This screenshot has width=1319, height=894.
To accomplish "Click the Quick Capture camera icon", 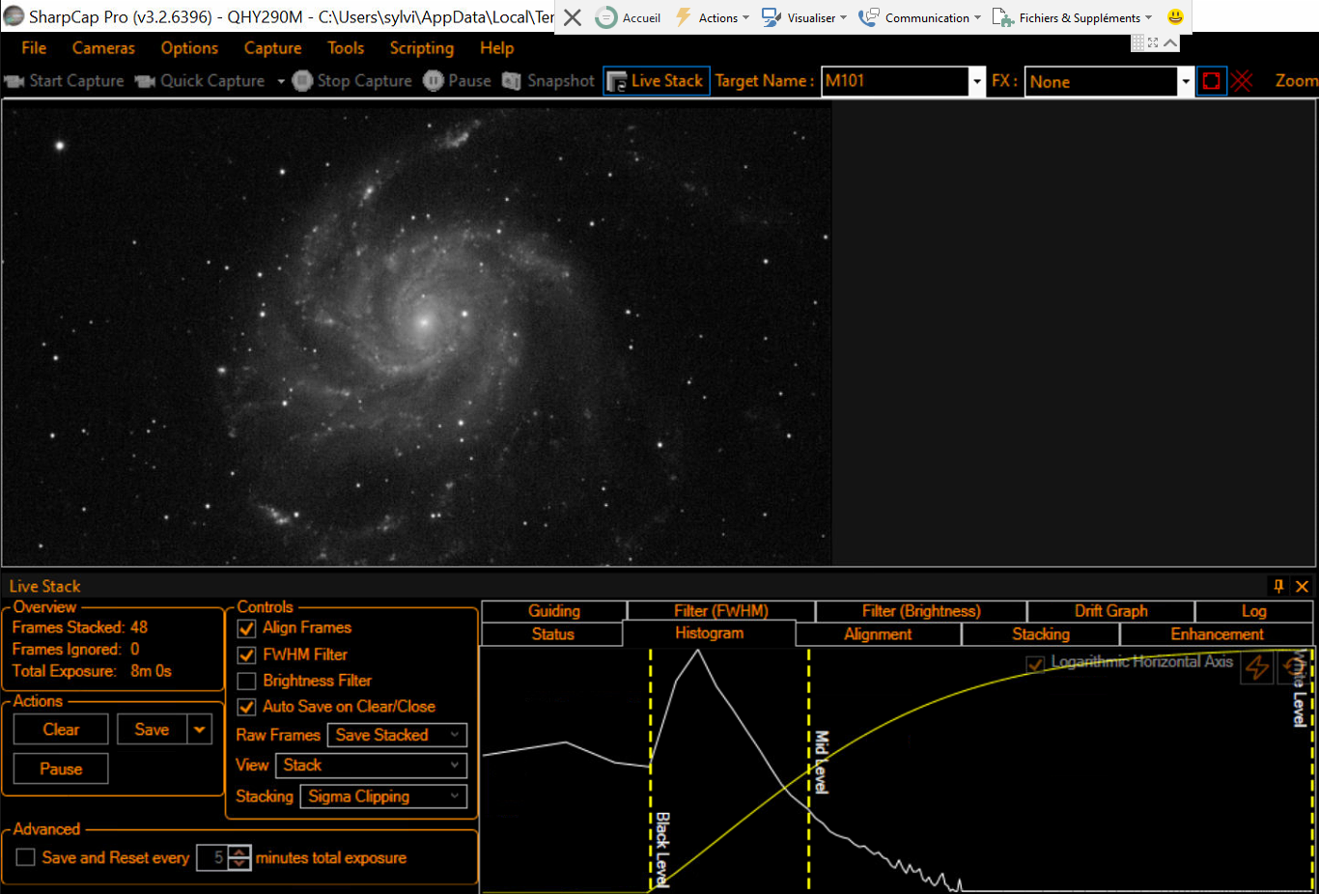I will click(x=145, y=81).
